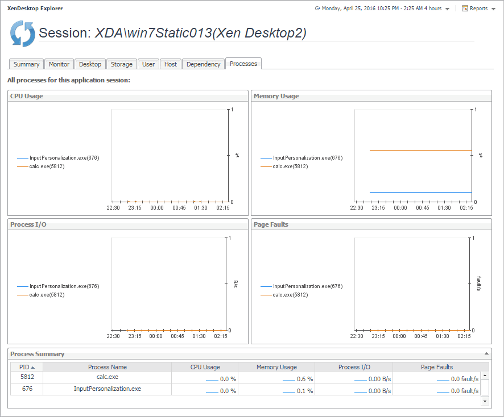Viewport: 504px width, 417px height.
Task: Click the calc.exe CPU Usage sparkline
Action: [212, 380]
